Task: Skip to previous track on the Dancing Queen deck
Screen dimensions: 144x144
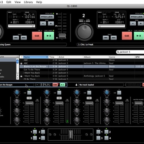Action: click(16, 38)
